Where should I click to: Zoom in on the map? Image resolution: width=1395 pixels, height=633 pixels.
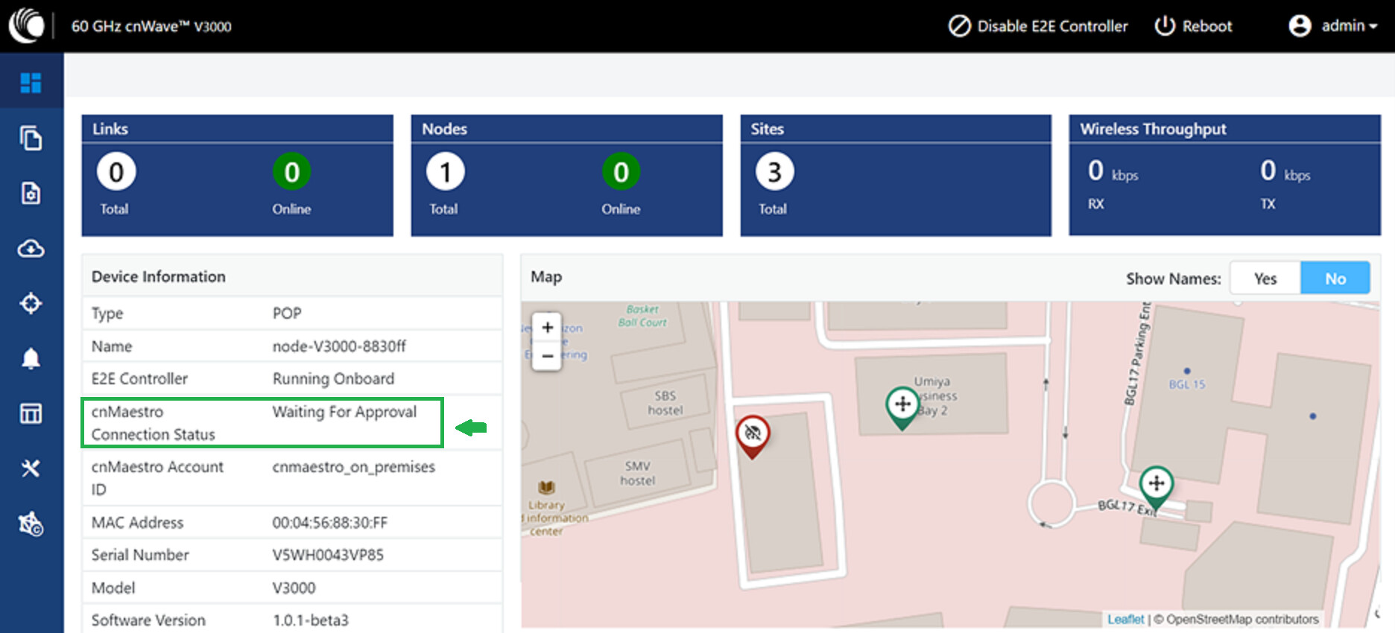pos(548,327)
